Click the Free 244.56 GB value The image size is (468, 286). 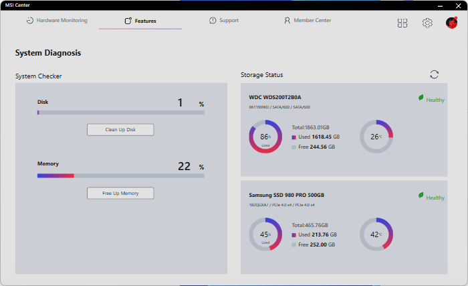coord(317,147)
